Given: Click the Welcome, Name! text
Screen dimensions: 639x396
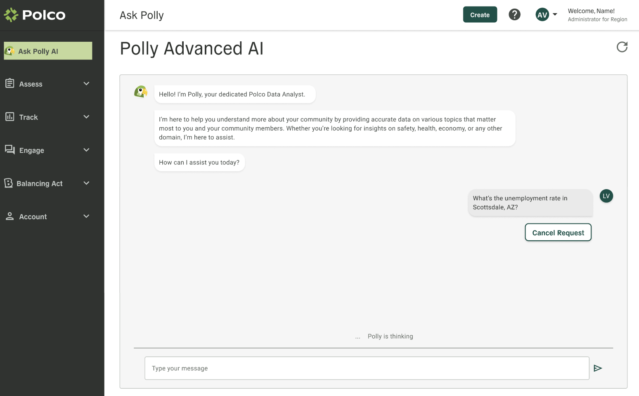Looking at the screenshot, I should point(591,11).
